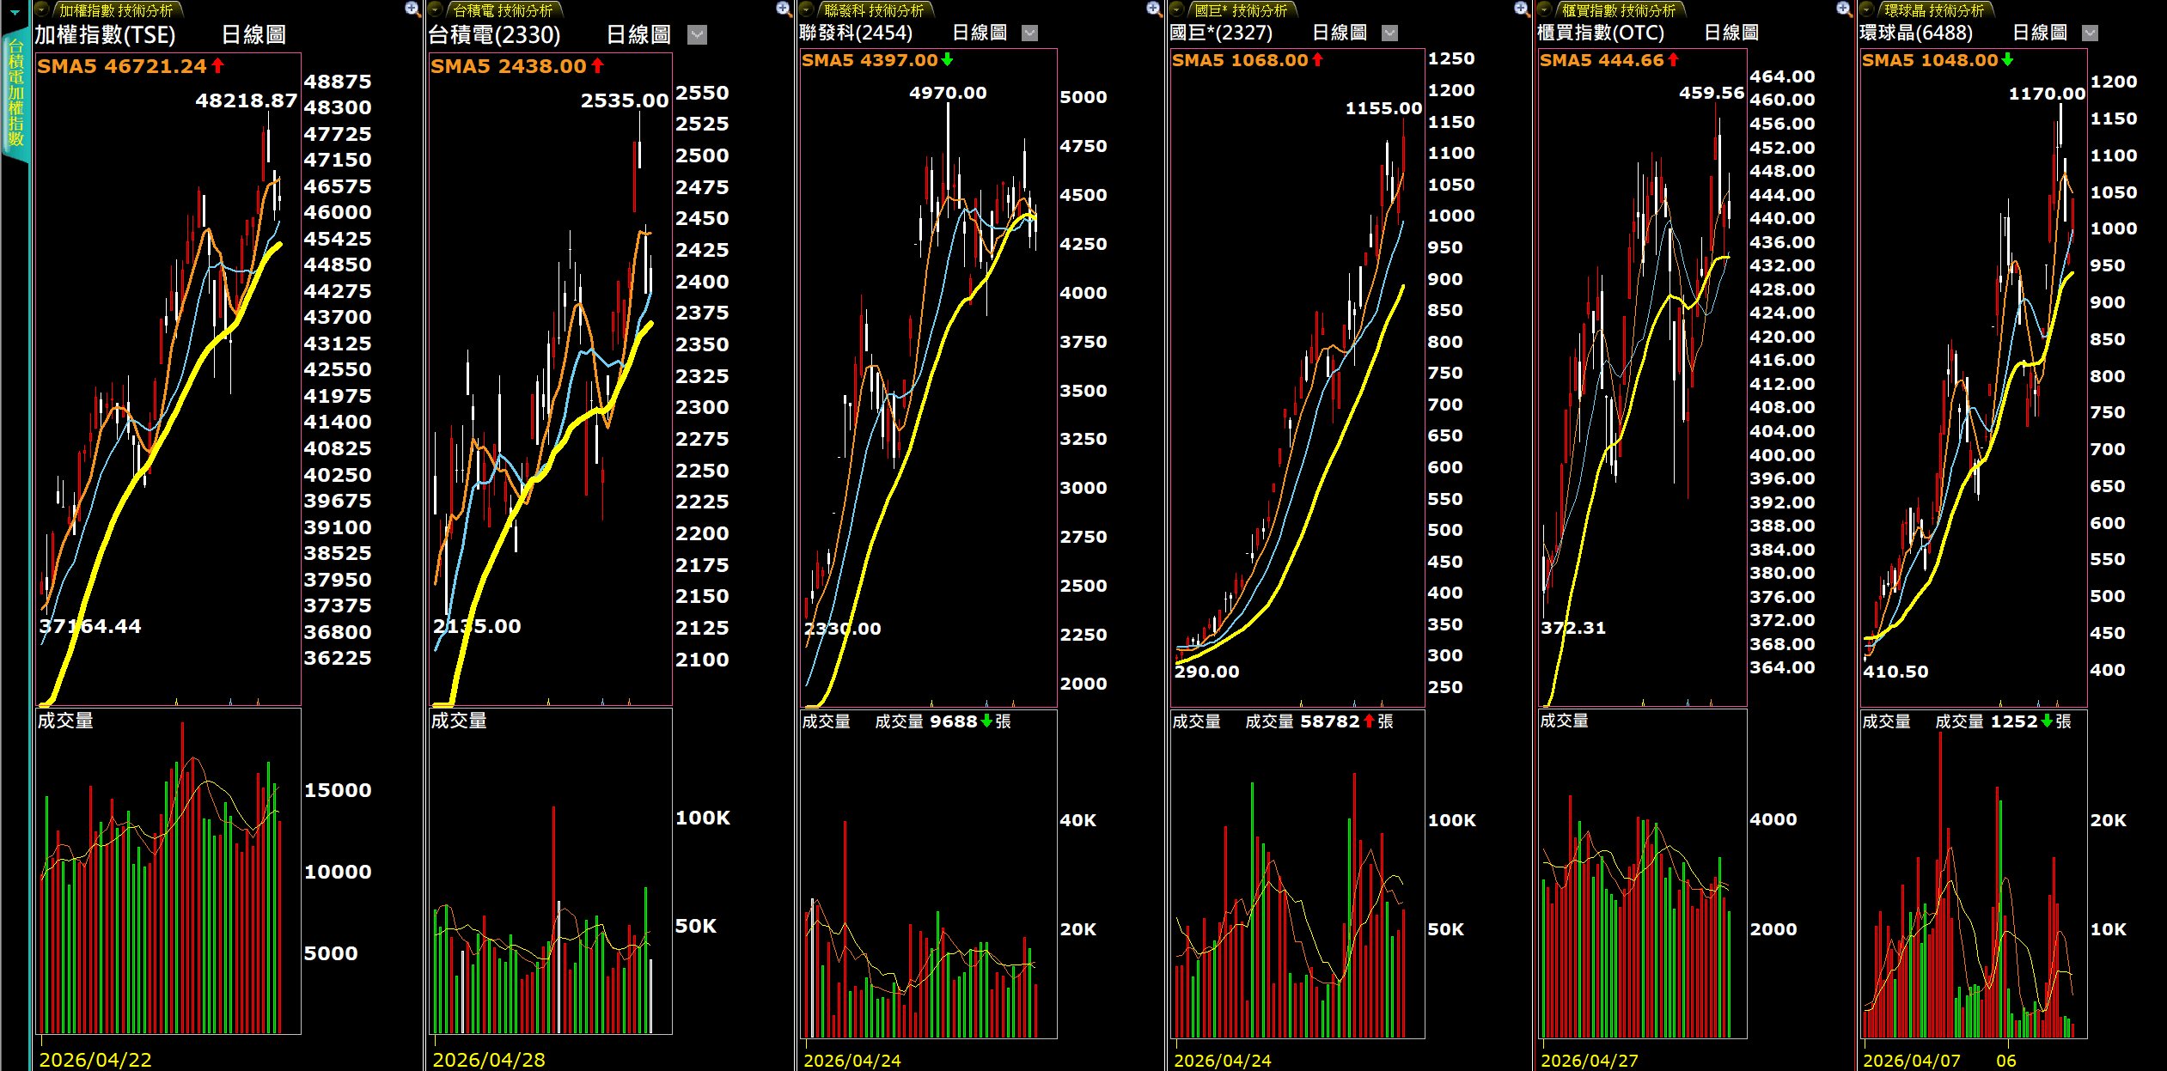2167x1071 pixels.
Task: Click the zoom magnifier in the 台積電 panel
Action: [x=784, y=9]
